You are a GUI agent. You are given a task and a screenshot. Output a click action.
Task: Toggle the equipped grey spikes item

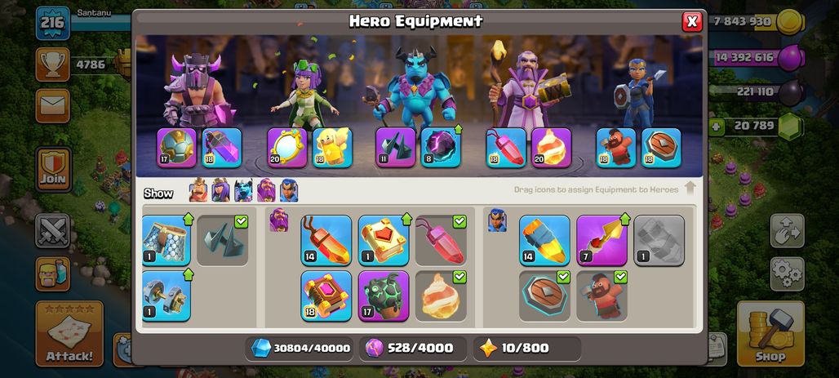click(223, 240)
